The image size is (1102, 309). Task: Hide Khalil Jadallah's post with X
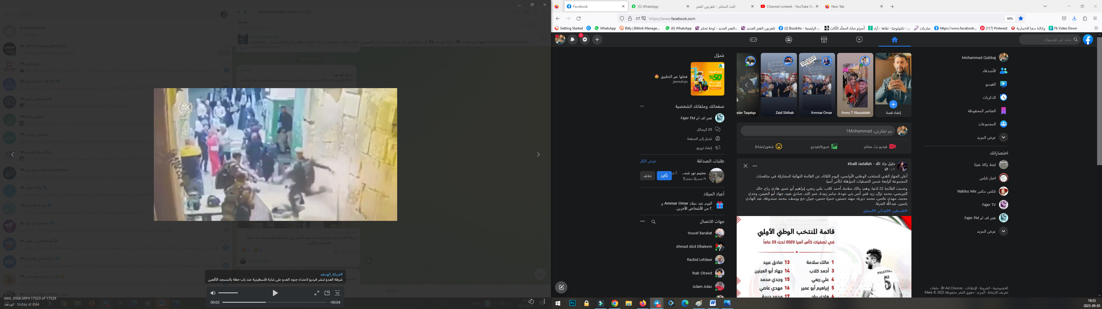click(745, 166)
